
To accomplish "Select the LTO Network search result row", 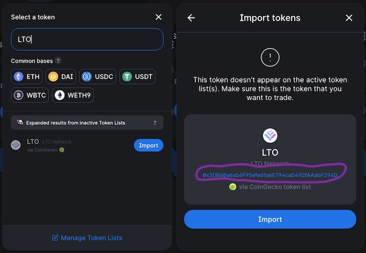I will 87,145.
